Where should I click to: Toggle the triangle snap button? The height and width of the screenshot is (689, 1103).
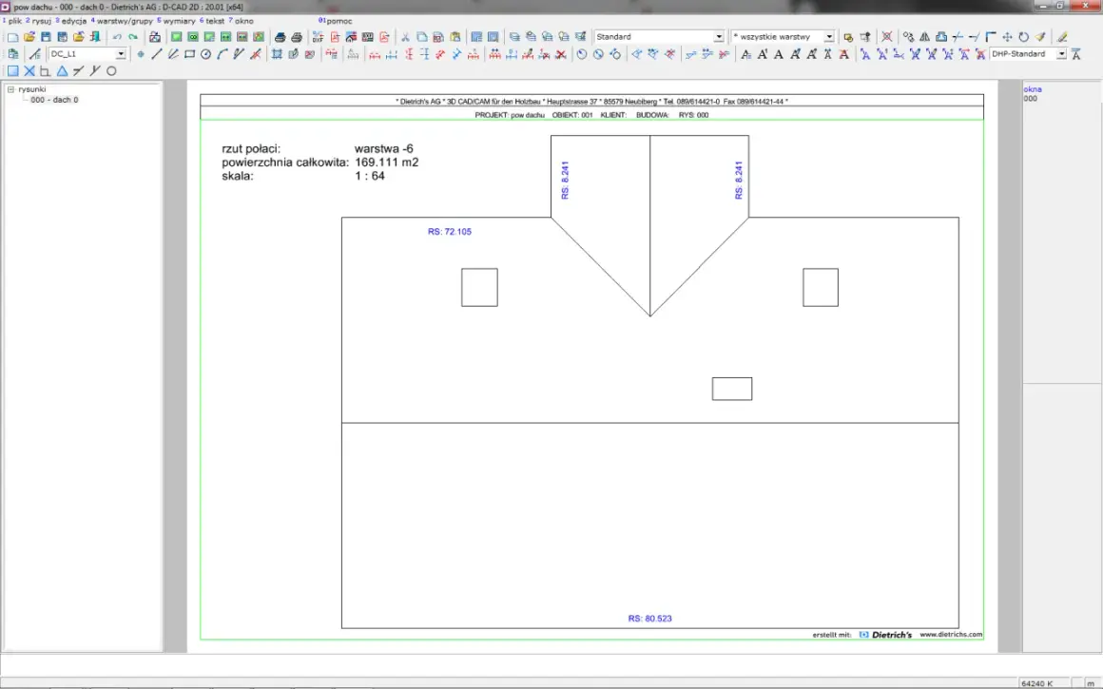(x=62, y=71)
